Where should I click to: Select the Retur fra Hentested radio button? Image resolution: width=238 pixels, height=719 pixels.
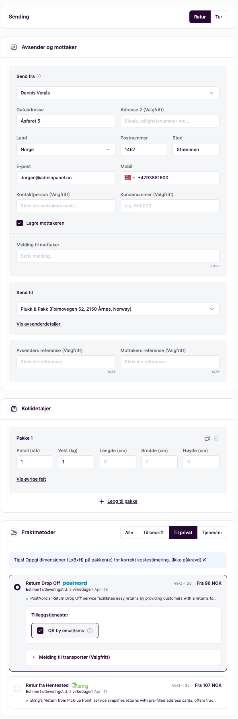tap(17, 689)
